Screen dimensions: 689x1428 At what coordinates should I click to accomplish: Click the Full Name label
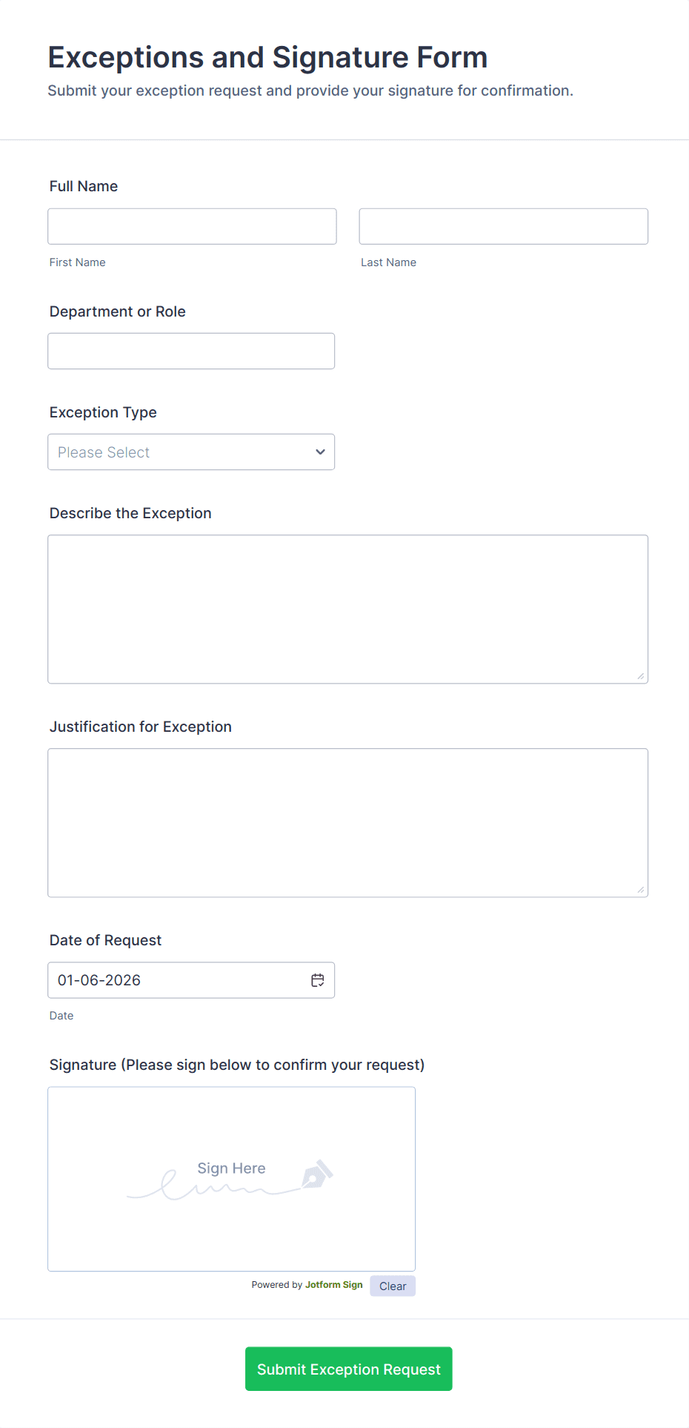[84, 187]
